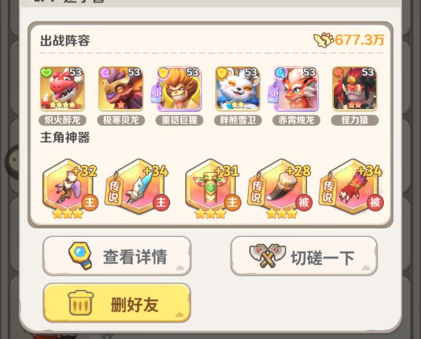421x339 pixels.
Task: Select the +28 horn artifact
Action: [281, 188]
